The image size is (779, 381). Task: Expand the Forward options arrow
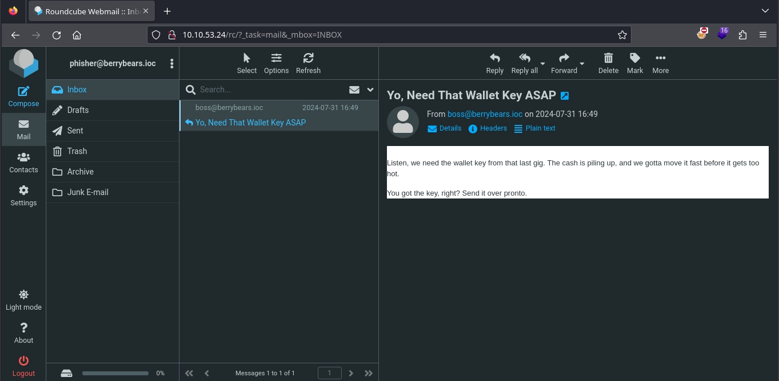pyautogui.click(x=582, y=64)
